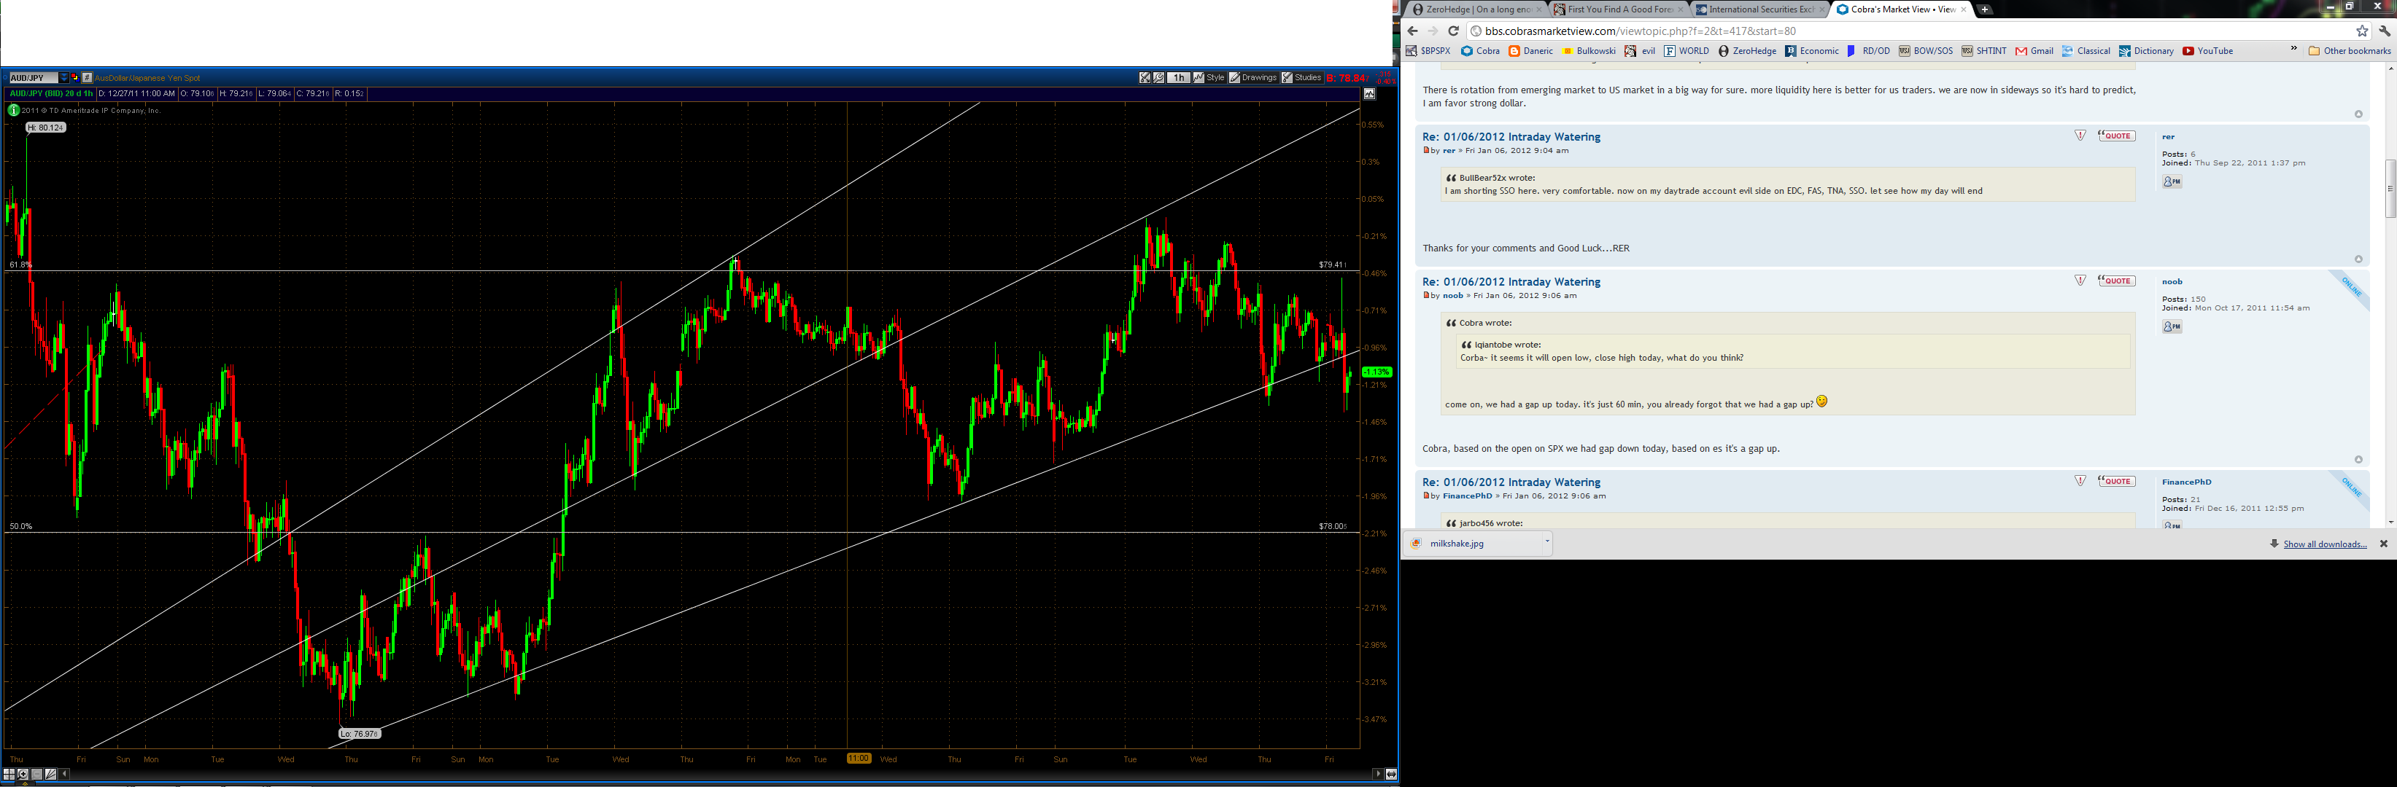Expand milkshake.jpg download options arrow
The image size is (2397, 787).
pyautogui.click(x=1546, y=541)
